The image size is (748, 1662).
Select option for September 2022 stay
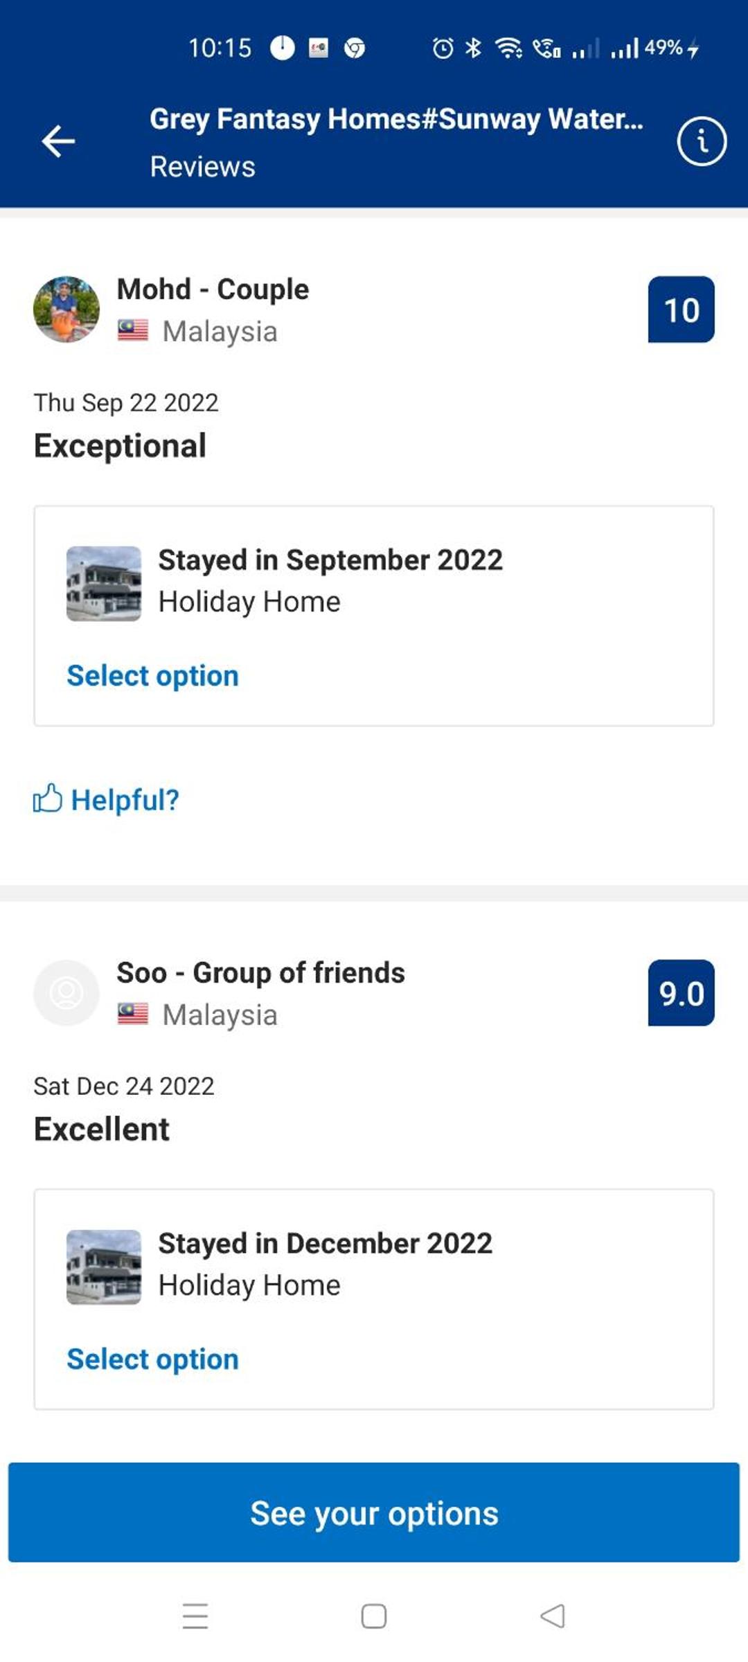(152, 676)
